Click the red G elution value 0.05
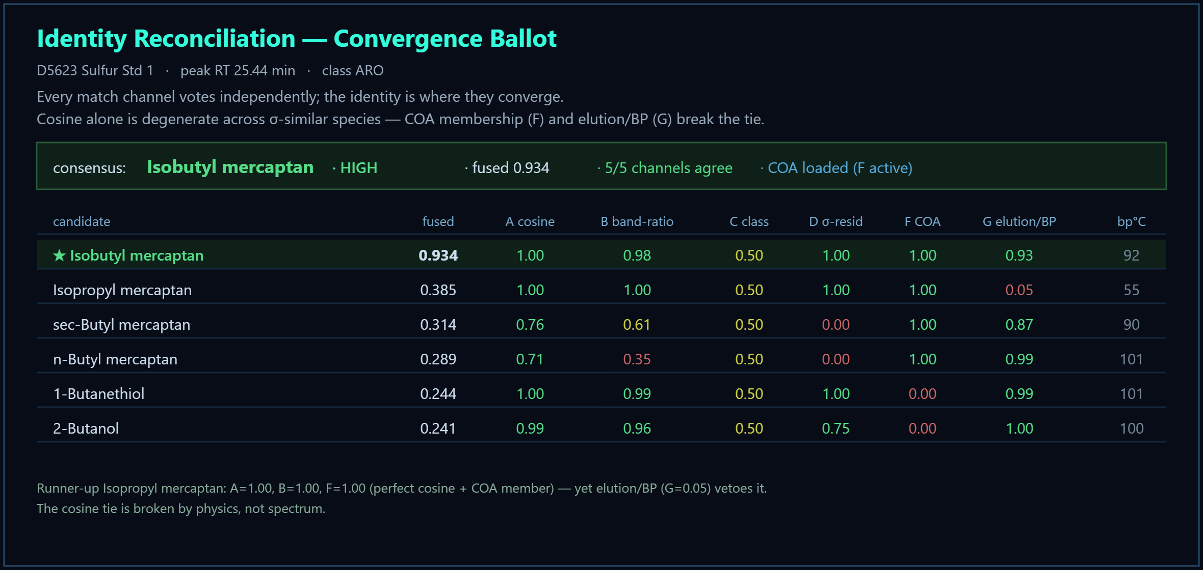The image size is (1203, 570). pos(1019,290)
